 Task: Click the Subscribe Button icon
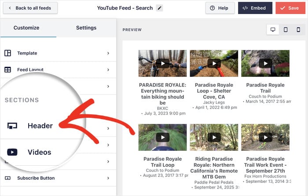click(8, 178)
